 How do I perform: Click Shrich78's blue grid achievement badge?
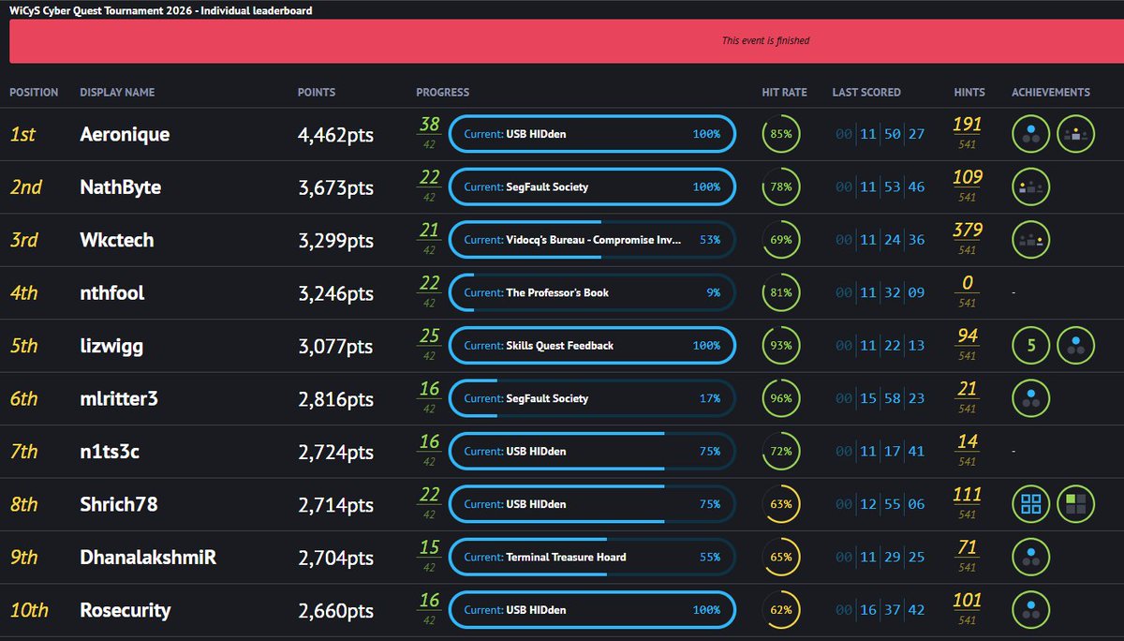[x=1031, y=504]
